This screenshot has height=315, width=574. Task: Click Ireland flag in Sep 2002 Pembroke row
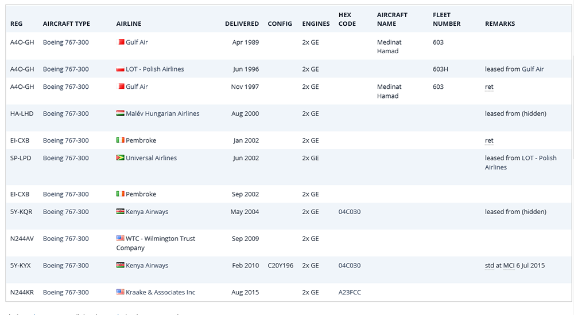pyautogui.click(x=120, y=194)
